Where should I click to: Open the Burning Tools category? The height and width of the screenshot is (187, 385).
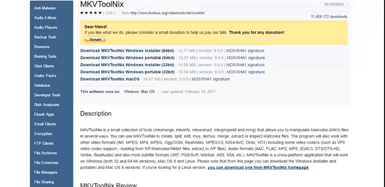coord(45,56)
